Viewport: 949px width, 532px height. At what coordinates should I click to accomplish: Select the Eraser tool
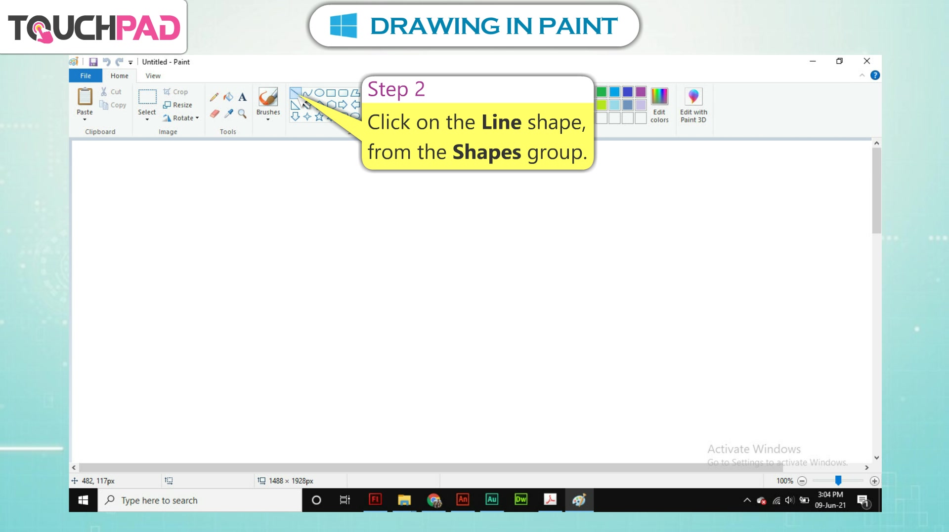[x=215, y=114]
